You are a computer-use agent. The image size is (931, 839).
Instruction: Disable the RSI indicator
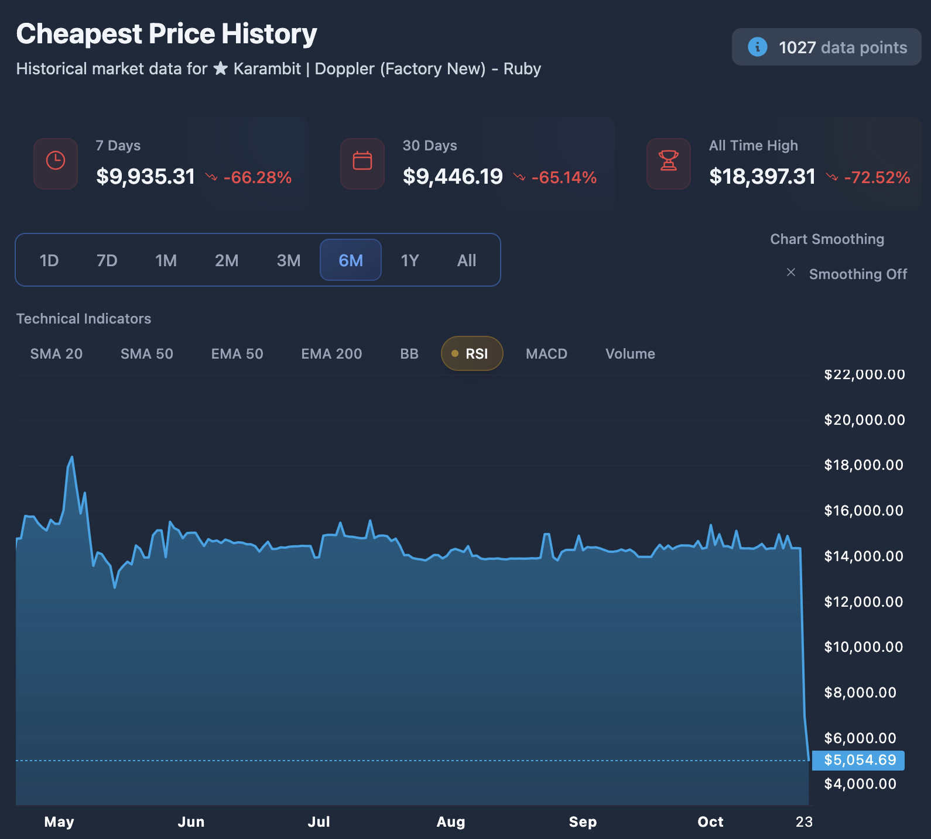(472, 353)
